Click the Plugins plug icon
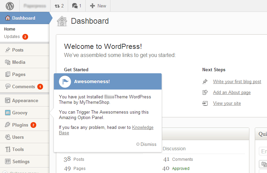Viewport: 267px width, 173px height. [x=8, y=124]
